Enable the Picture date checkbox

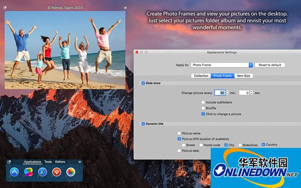(x=179, y=150)
